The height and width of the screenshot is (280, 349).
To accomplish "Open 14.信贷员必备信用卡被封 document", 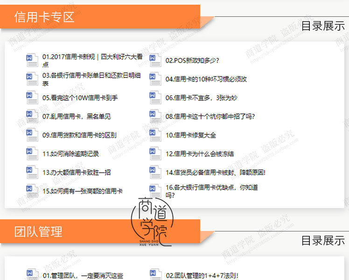I will point(215,173).
